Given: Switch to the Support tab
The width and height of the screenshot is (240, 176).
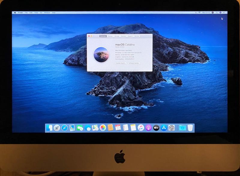Looking at the screenshot, I should tap(130, 36).
